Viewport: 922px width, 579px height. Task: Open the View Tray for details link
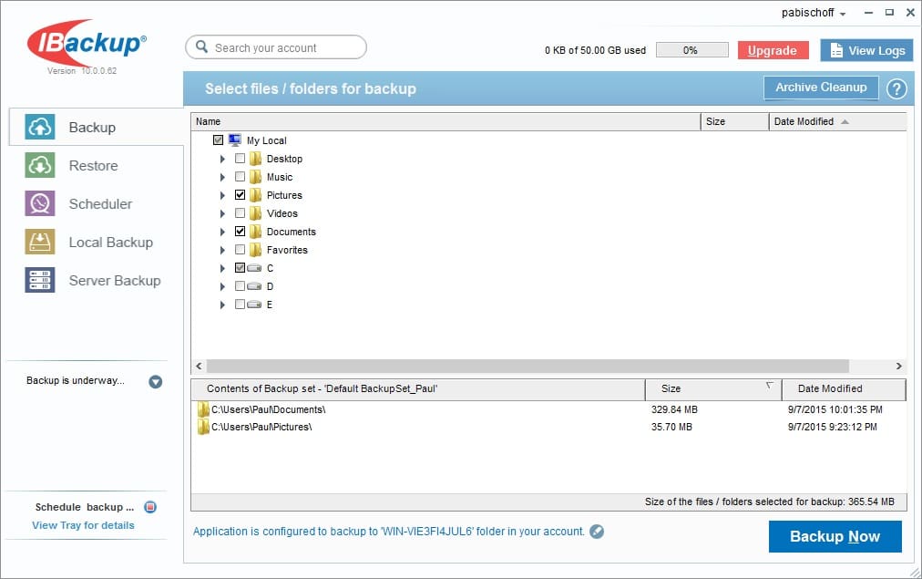pos(83,525)
